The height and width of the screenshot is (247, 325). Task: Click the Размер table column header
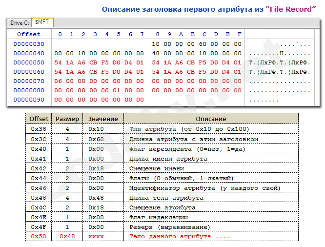tap(67, 119)
